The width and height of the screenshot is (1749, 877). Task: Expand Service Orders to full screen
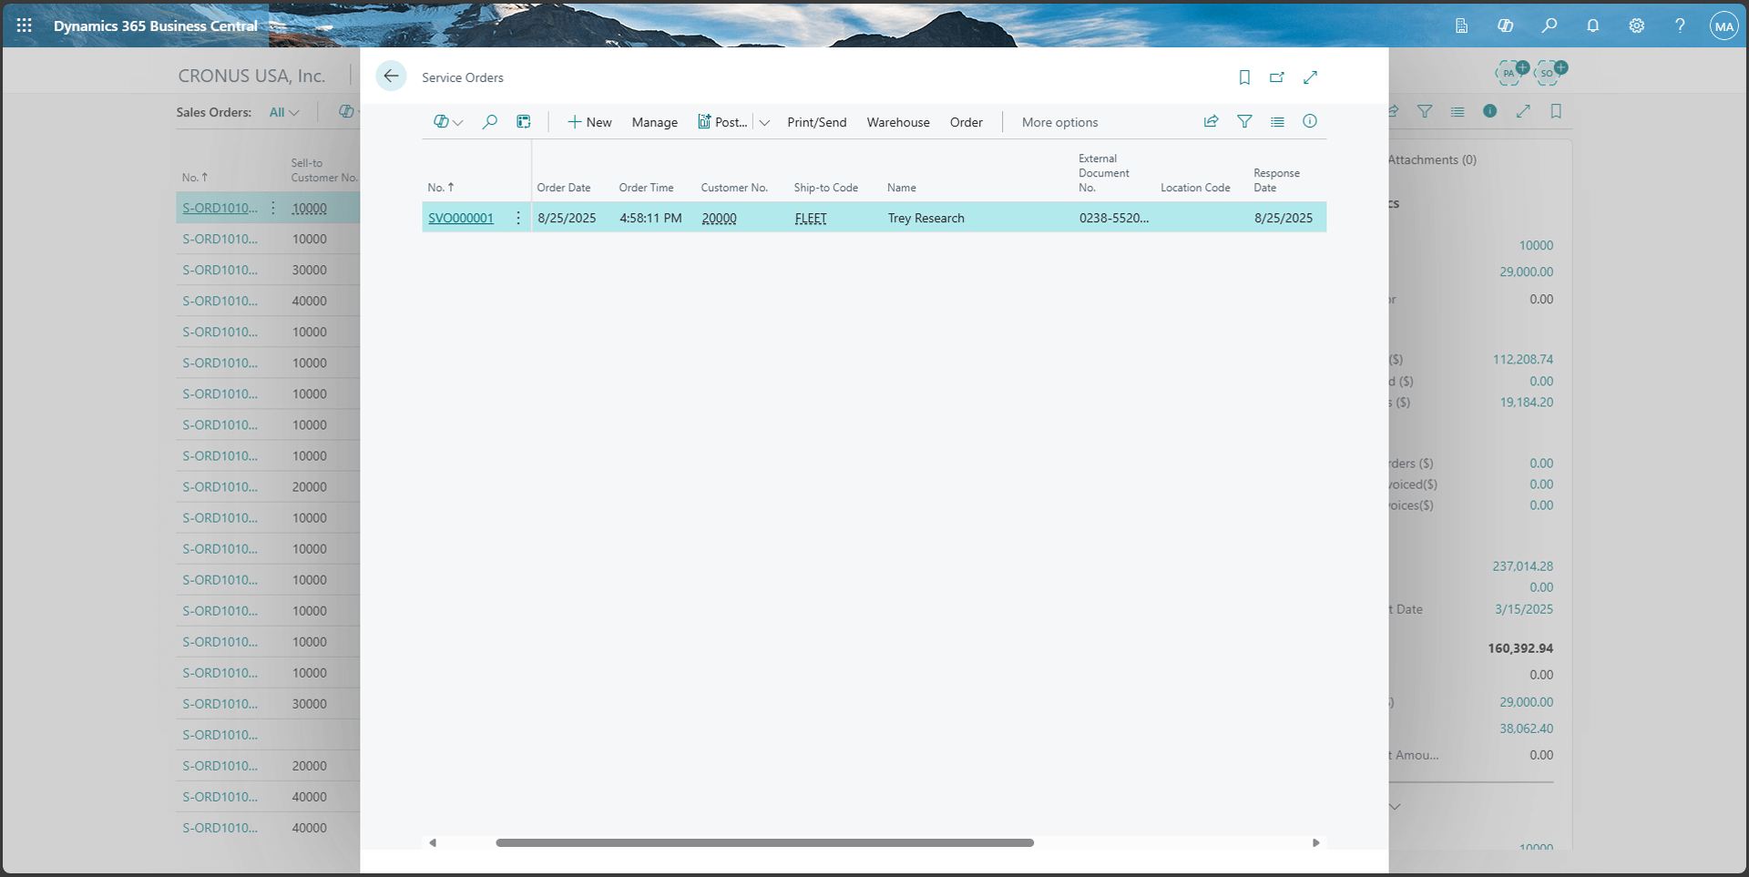point(1310,77)
